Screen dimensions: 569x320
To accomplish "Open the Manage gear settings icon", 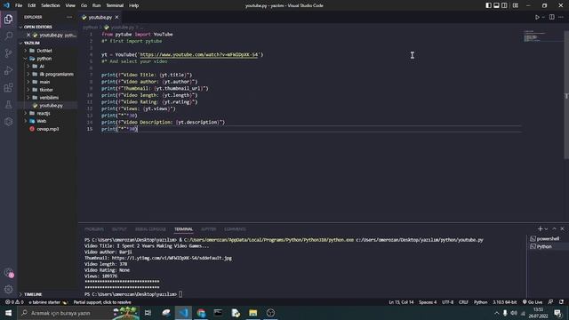I will [x=8, y=289].
